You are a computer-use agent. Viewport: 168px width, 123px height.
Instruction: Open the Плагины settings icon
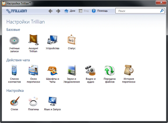tap(33, 101)
